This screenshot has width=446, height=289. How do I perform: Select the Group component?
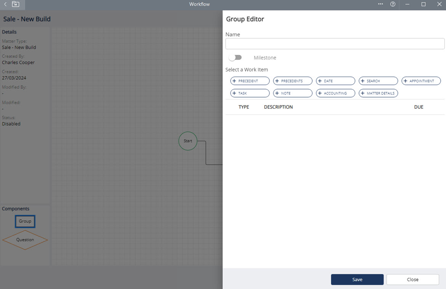[x=25, y=221]
